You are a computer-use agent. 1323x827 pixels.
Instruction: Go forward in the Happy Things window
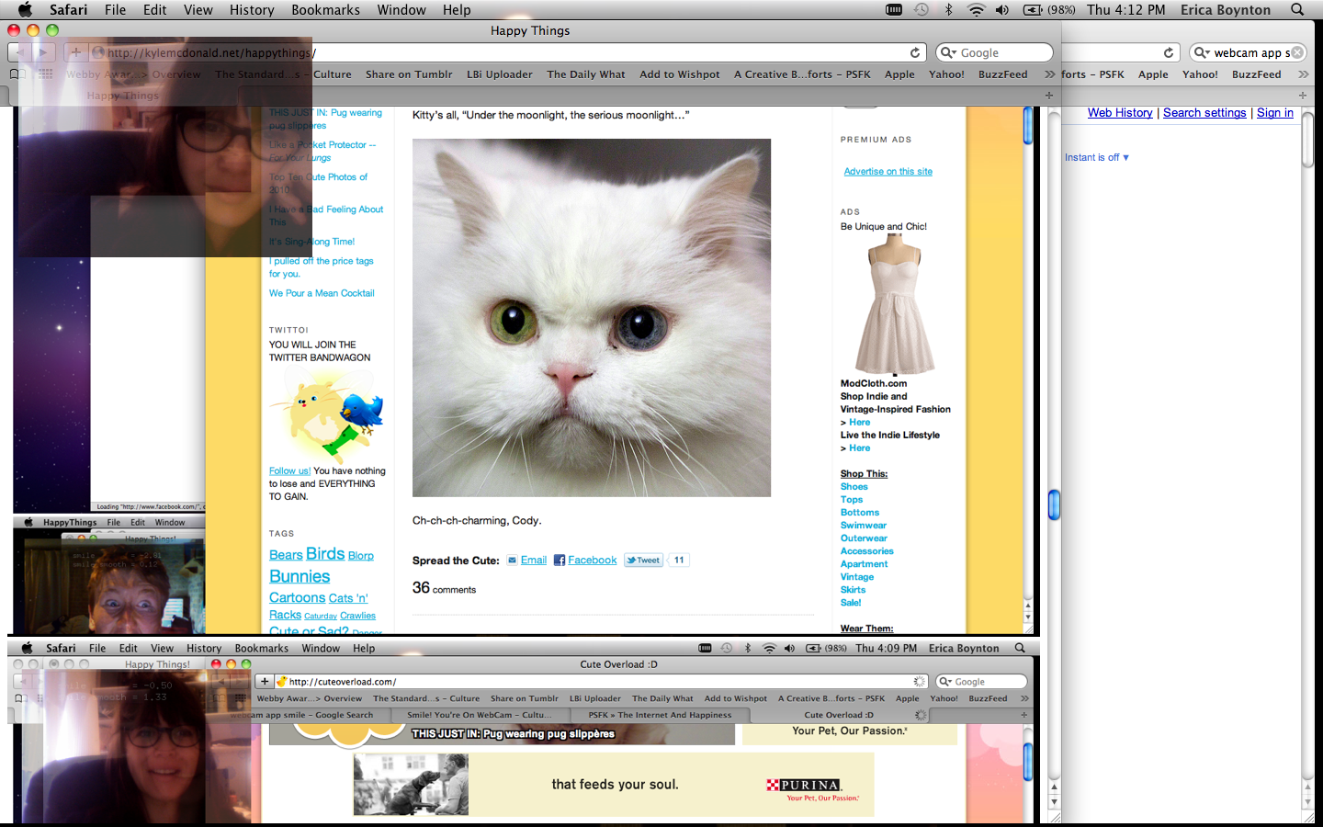pyautogui.click(x=42, y=52)
